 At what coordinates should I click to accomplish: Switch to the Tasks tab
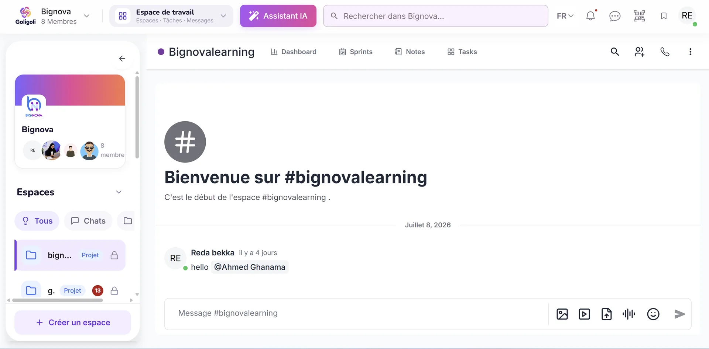click(462, 52)
